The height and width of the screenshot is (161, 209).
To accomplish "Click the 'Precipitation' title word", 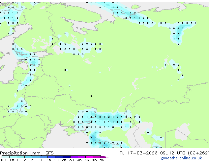I will [x=14, y=153].
